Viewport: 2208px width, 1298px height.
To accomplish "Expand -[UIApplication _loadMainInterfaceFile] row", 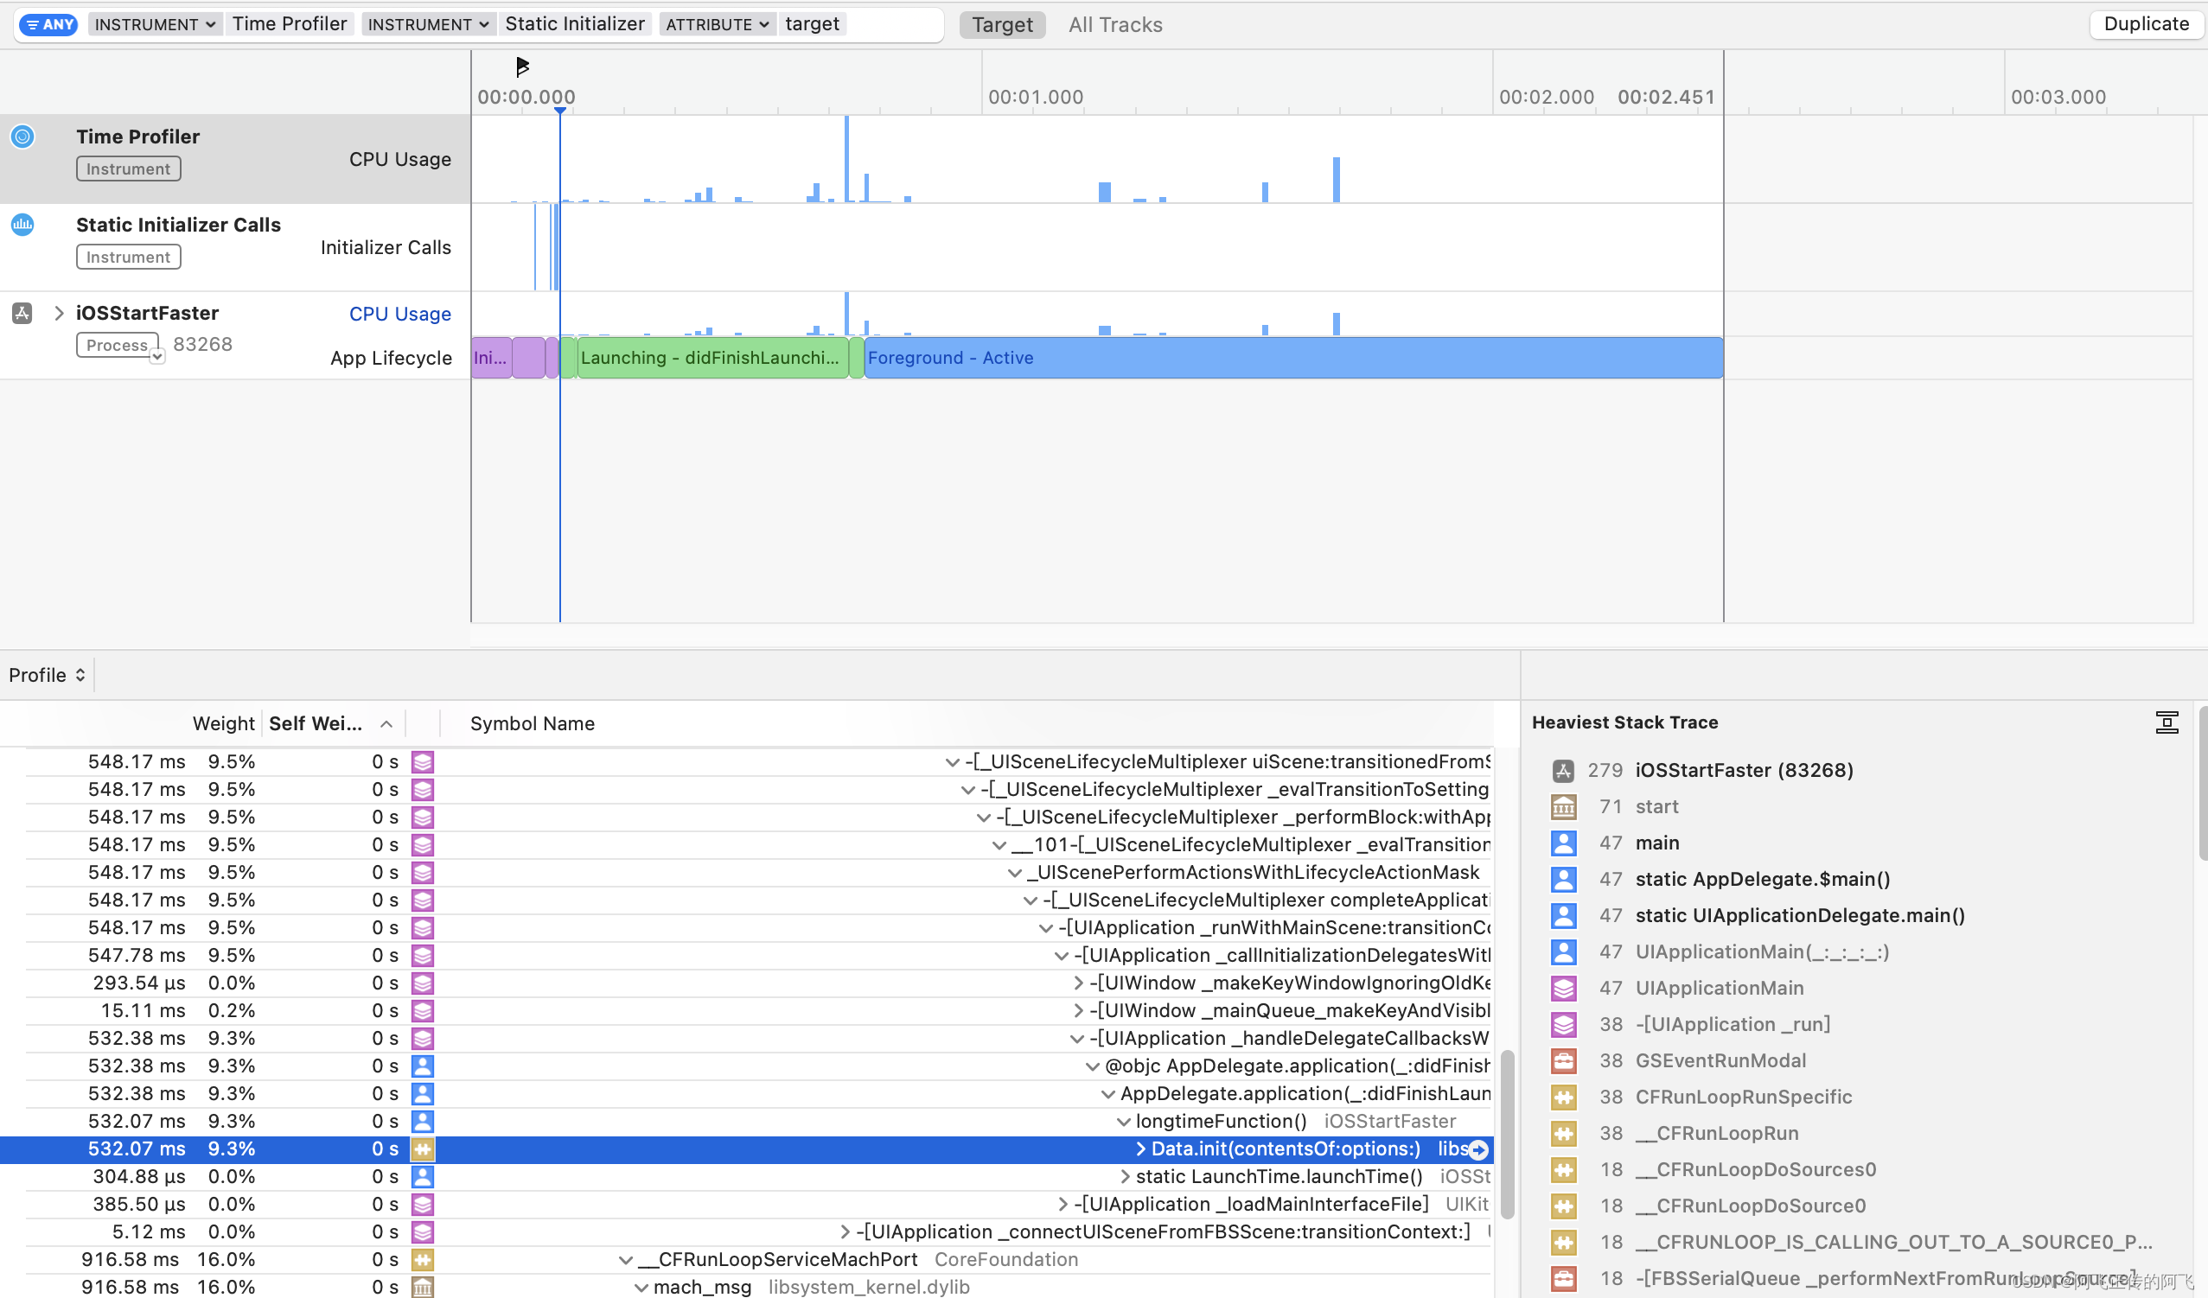I will pyautogui.click(x=1063, y=1206).
